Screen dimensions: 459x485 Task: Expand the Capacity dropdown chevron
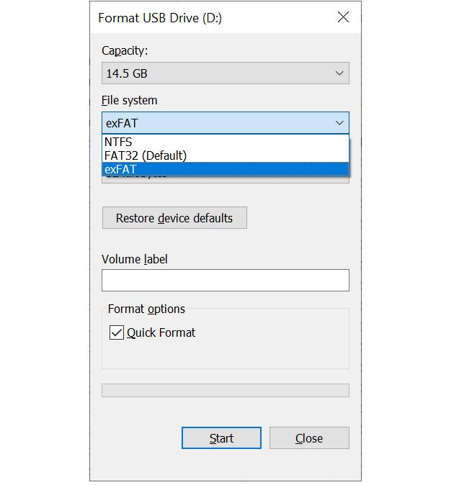tap(339, 73)
